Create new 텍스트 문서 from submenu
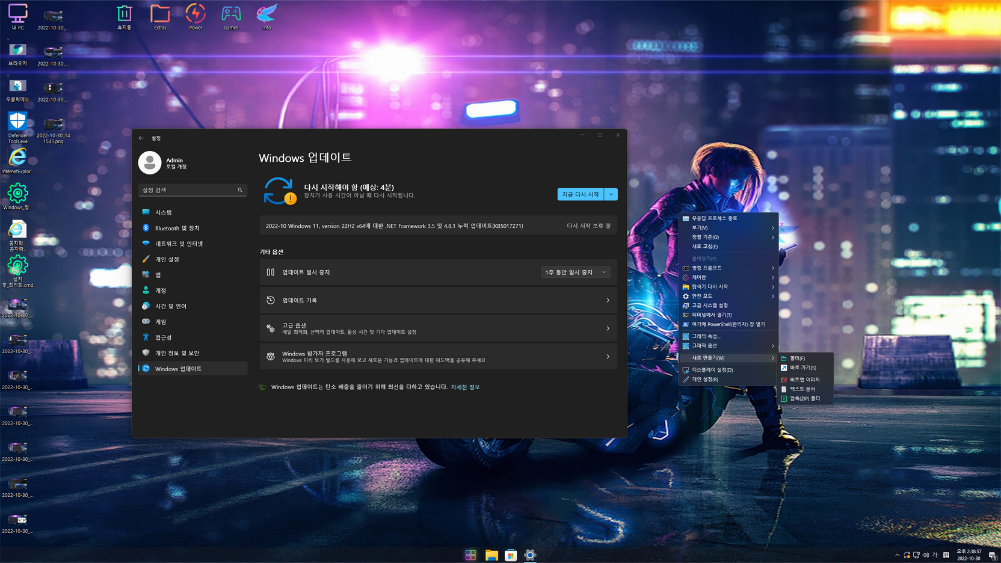Image resolution: width=1001 pixels, height=563 pixels. click(806, 389)
